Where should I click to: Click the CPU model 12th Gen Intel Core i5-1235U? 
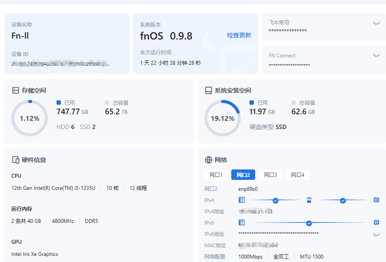pos(53,188)
